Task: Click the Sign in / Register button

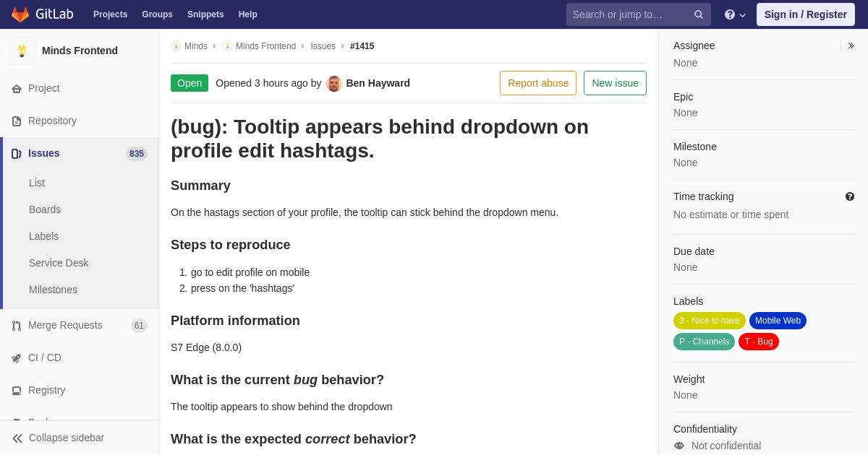Action: (806, 14)
